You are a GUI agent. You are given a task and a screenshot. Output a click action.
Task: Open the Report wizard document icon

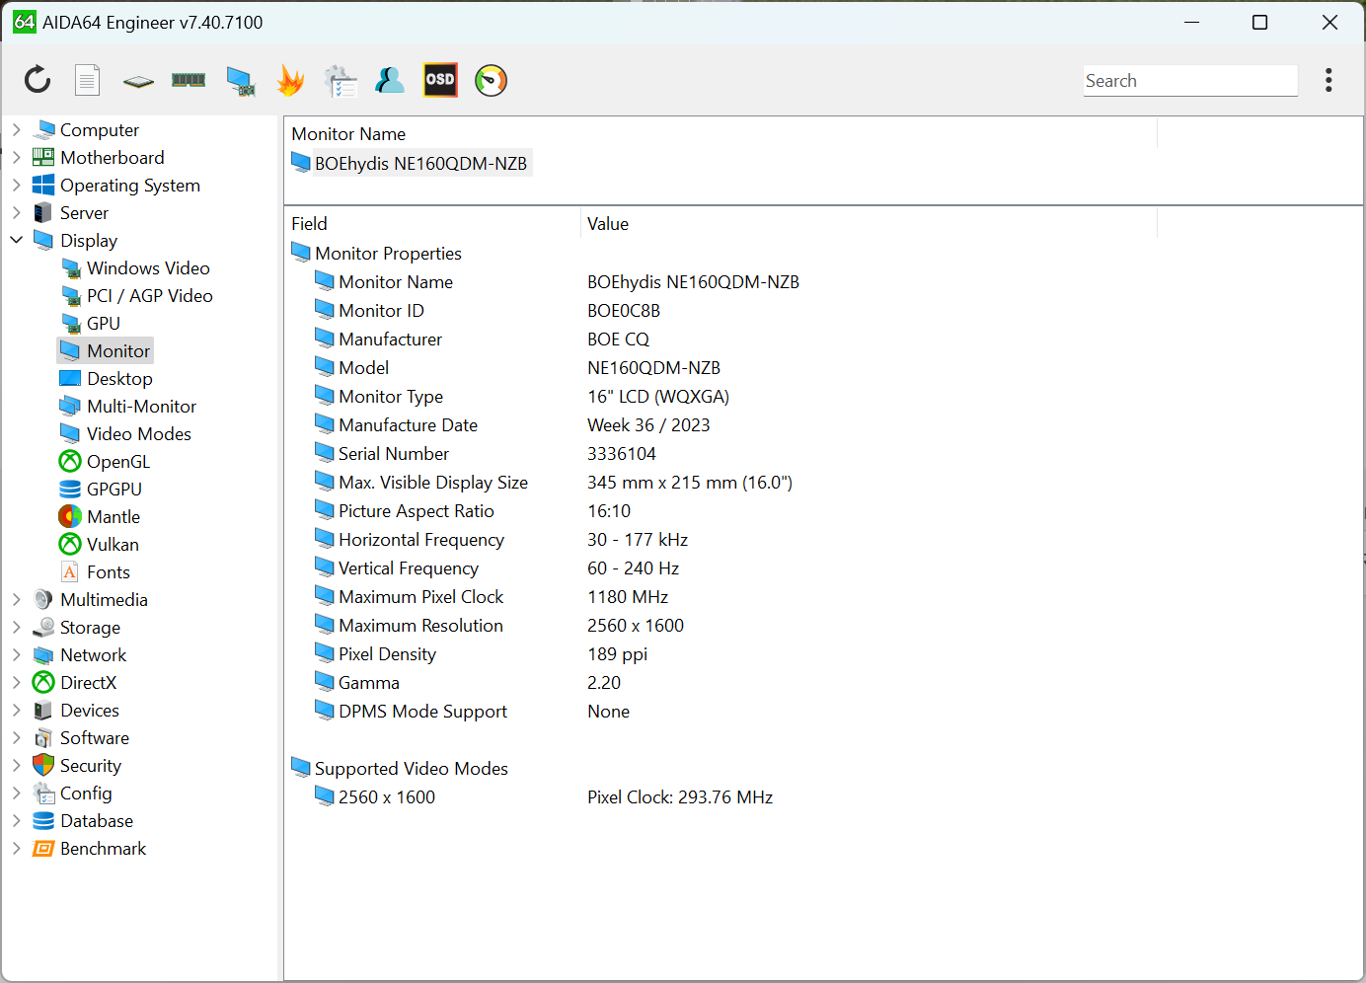pyautogui.click(x=87, y=80)
